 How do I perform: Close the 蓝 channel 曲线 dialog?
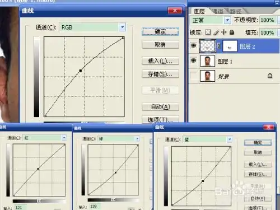[268, 127]
